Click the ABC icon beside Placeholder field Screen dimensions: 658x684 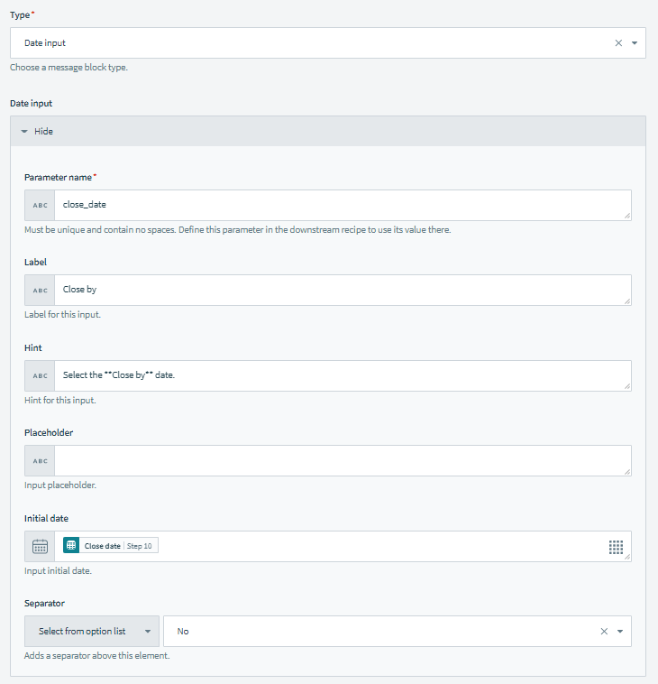click(x=40, y=460)
